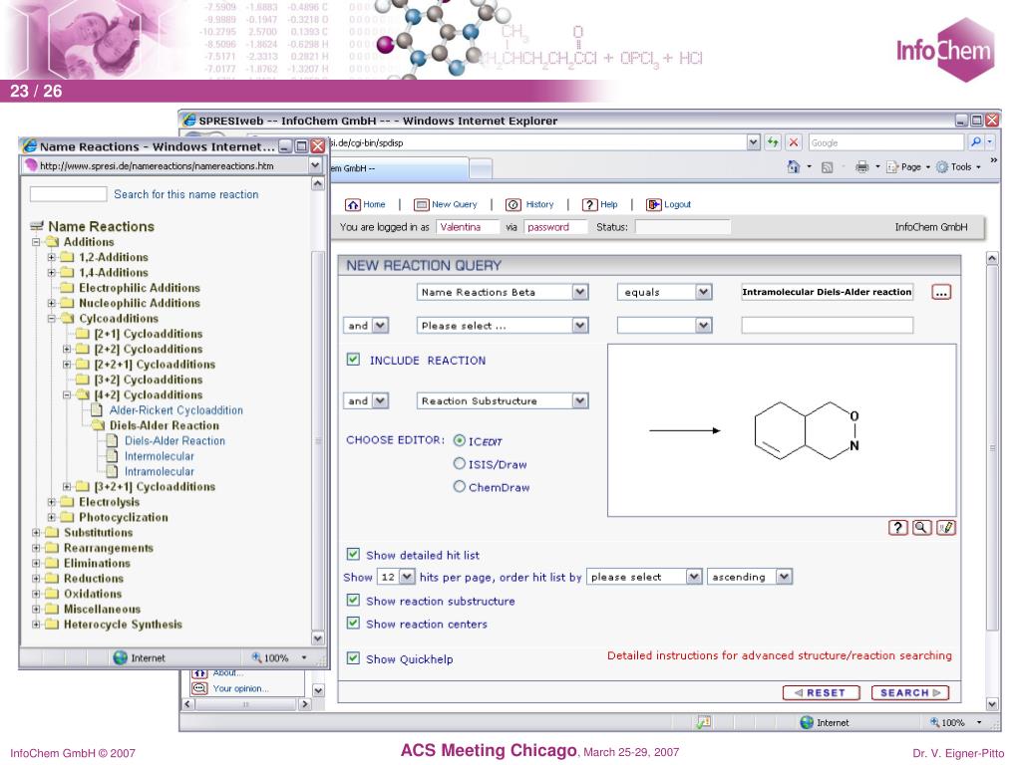Open the Intermolecular reaction link

pyautogui.click(x=160, y=456)
